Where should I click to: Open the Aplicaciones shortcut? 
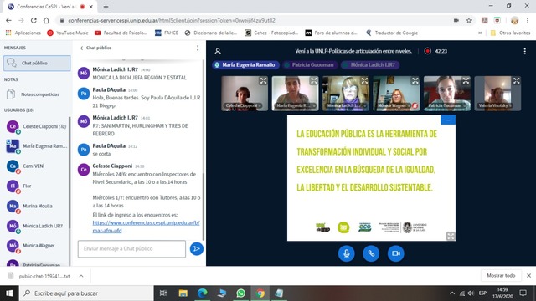point(23,33)
